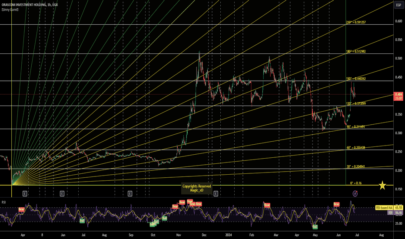The height and width of the screenshot is (239, 405).
Task: Click the 0.500 price axis label
Action: click(398, 58)
